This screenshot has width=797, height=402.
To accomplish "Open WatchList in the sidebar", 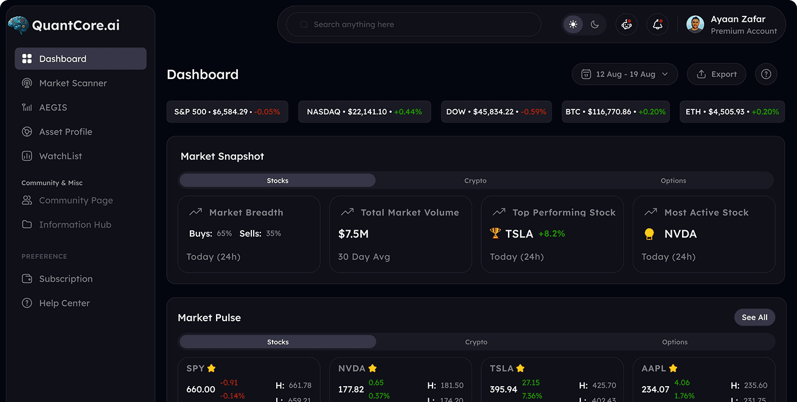I will (x=60, y=156).
